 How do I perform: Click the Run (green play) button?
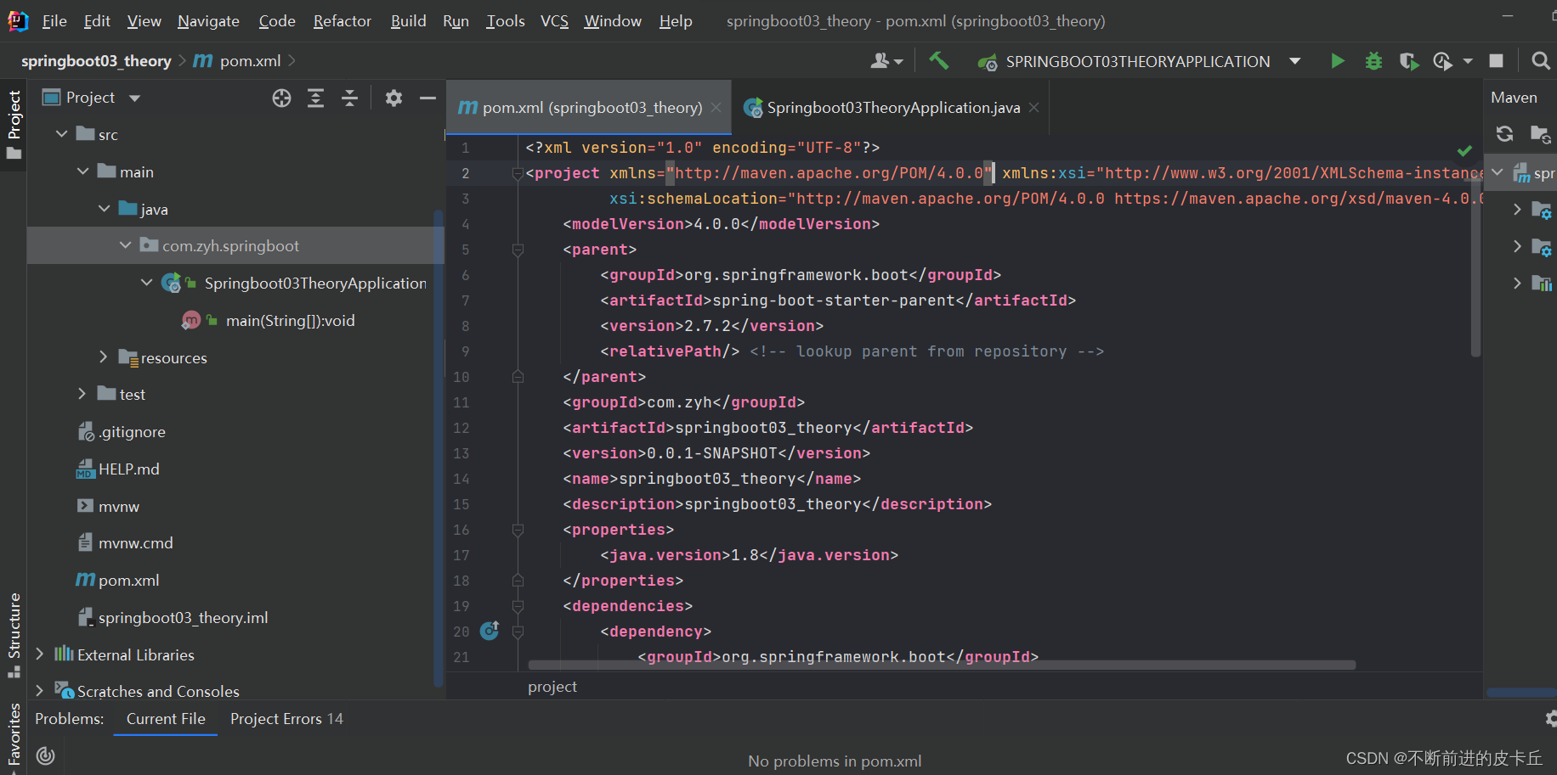[1337, 61]
